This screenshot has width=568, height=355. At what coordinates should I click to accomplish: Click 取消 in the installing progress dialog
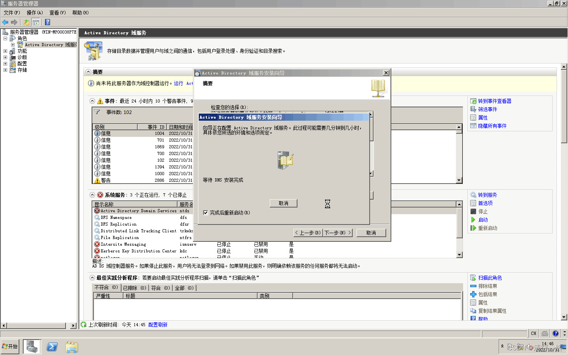click(x=284, y=203)
